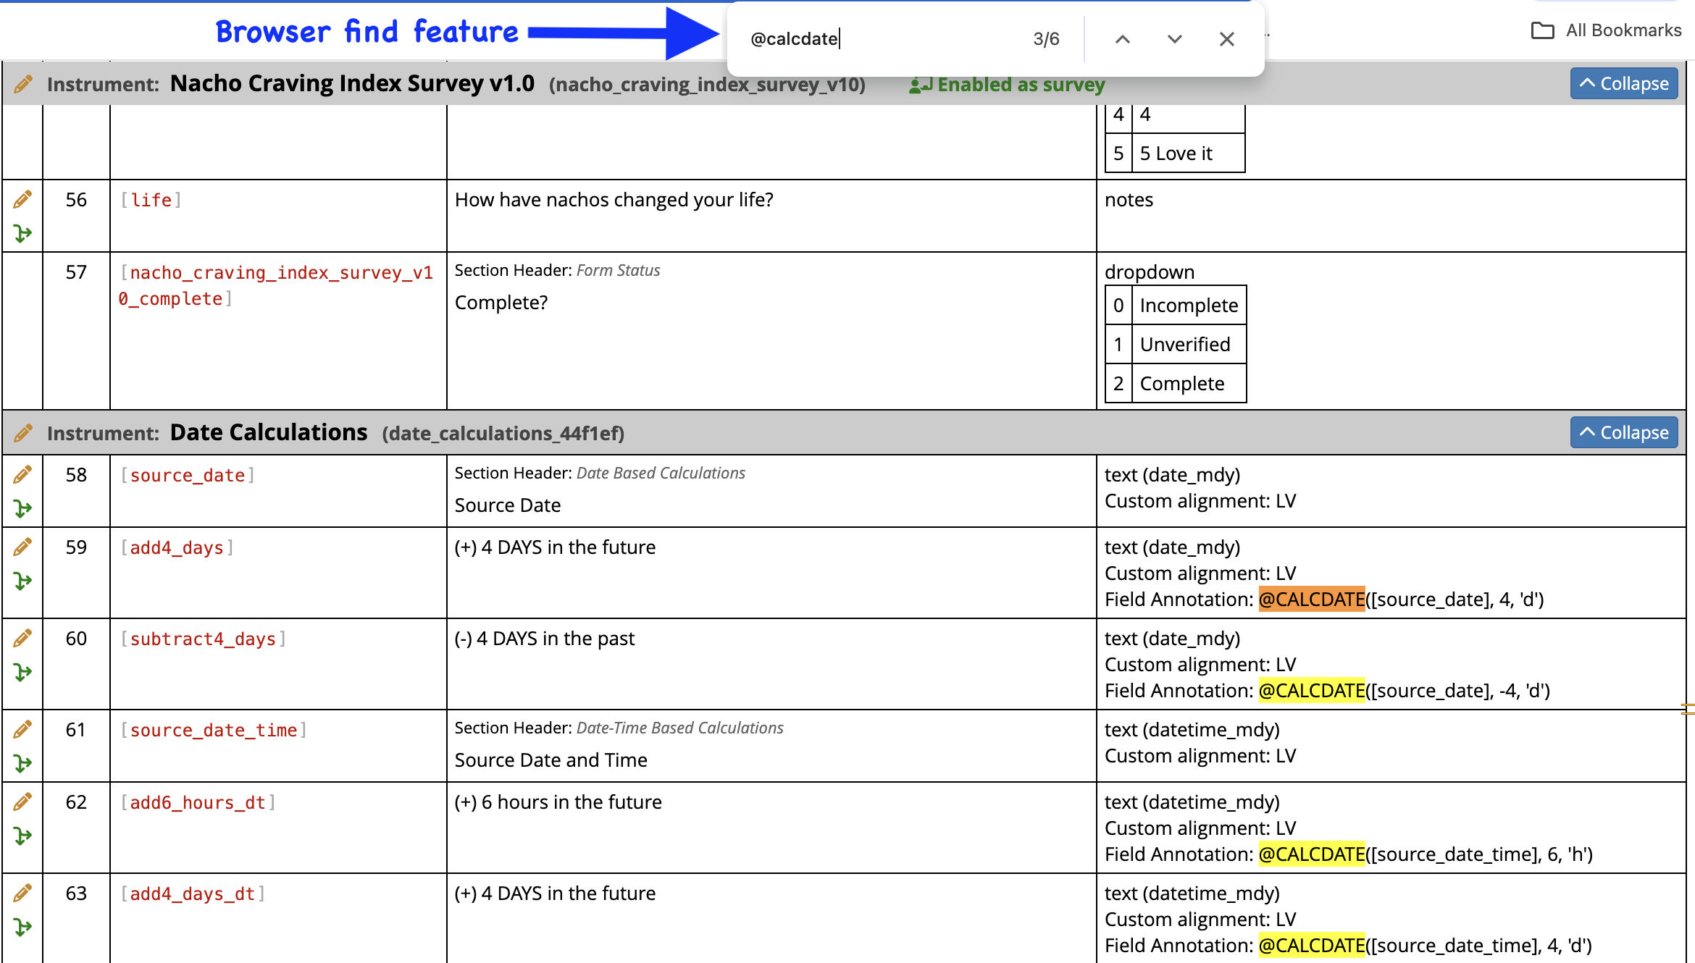Open the All Bookmarks folder
Viewport: 1695px width, 963px height.
[x=1606, y=30]
